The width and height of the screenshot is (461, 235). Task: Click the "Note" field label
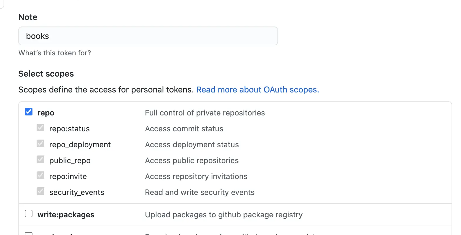pyautogui.click(x=28, y=17)
